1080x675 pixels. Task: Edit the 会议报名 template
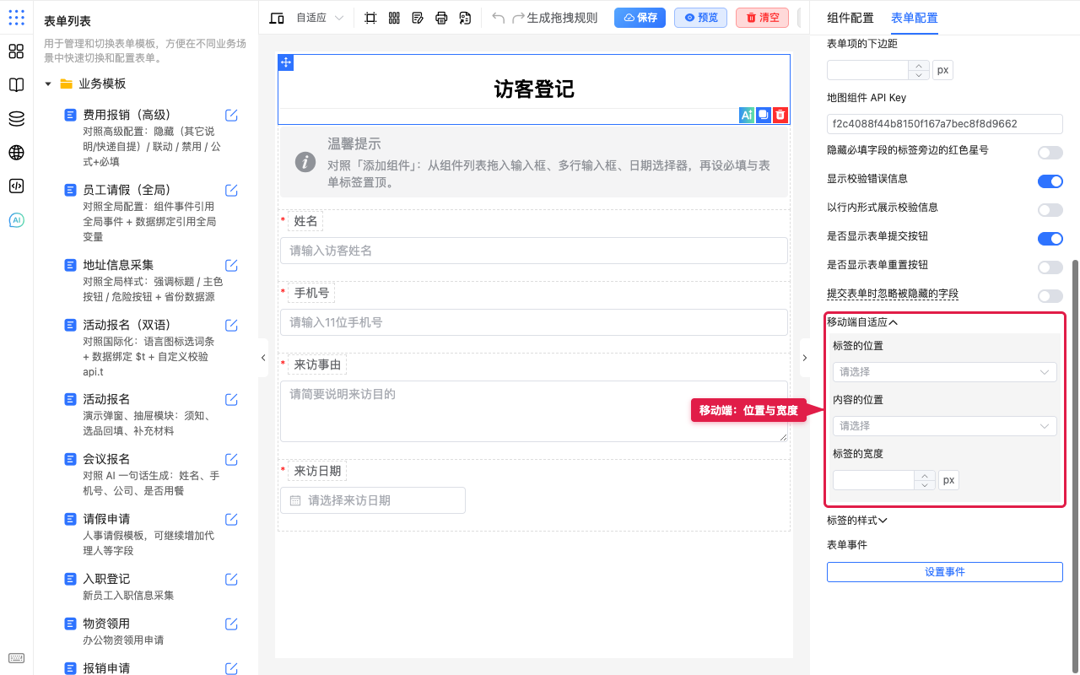click(231, 459)
